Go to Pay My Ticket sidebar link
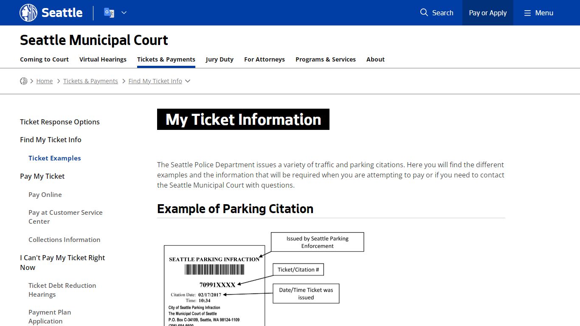 click(x=42, y=176)
